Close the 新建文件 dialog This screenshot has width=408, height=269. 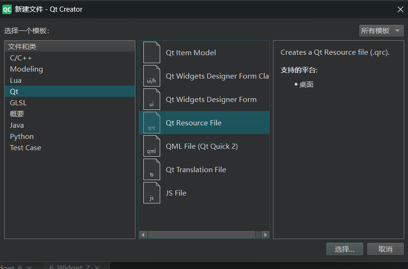400,9
